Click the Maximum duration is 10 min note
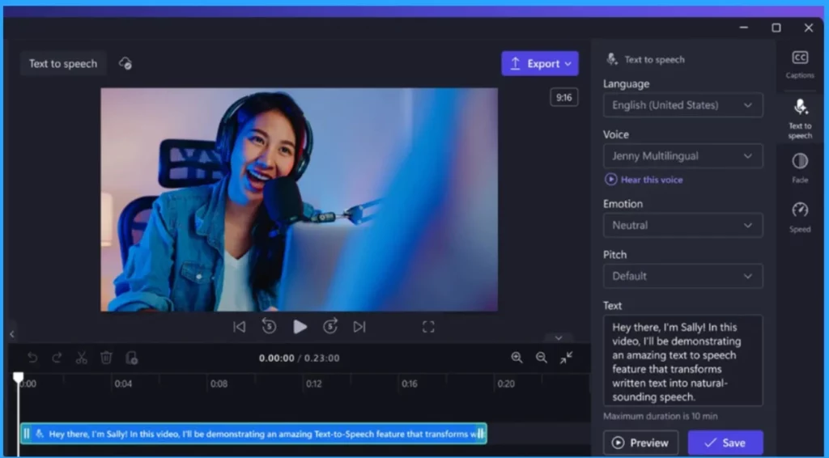Image resolution: width=829 pixels, height=458 pixels. (661, 416)
